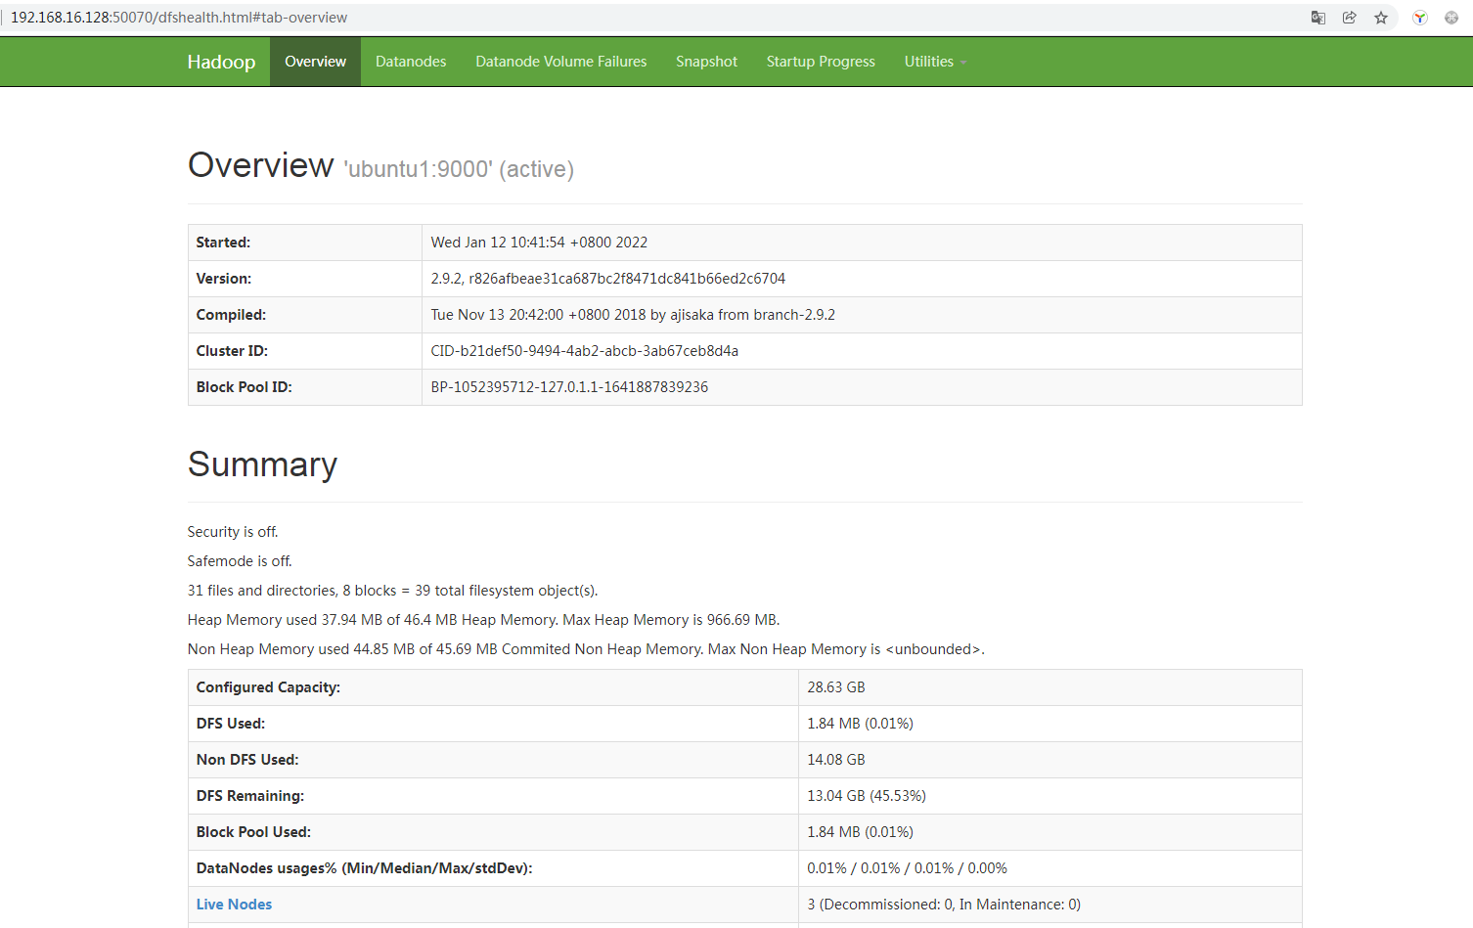Click the Version value '2.9.2, r826afbeae...'
Screen dimensions: 1473x928
(608, 279)
